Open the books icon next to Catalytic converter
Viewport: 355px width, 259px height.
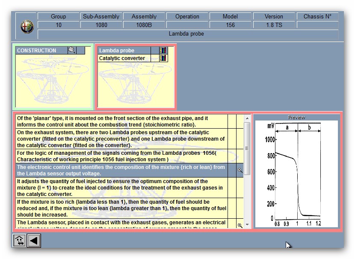tap(163, 58)
